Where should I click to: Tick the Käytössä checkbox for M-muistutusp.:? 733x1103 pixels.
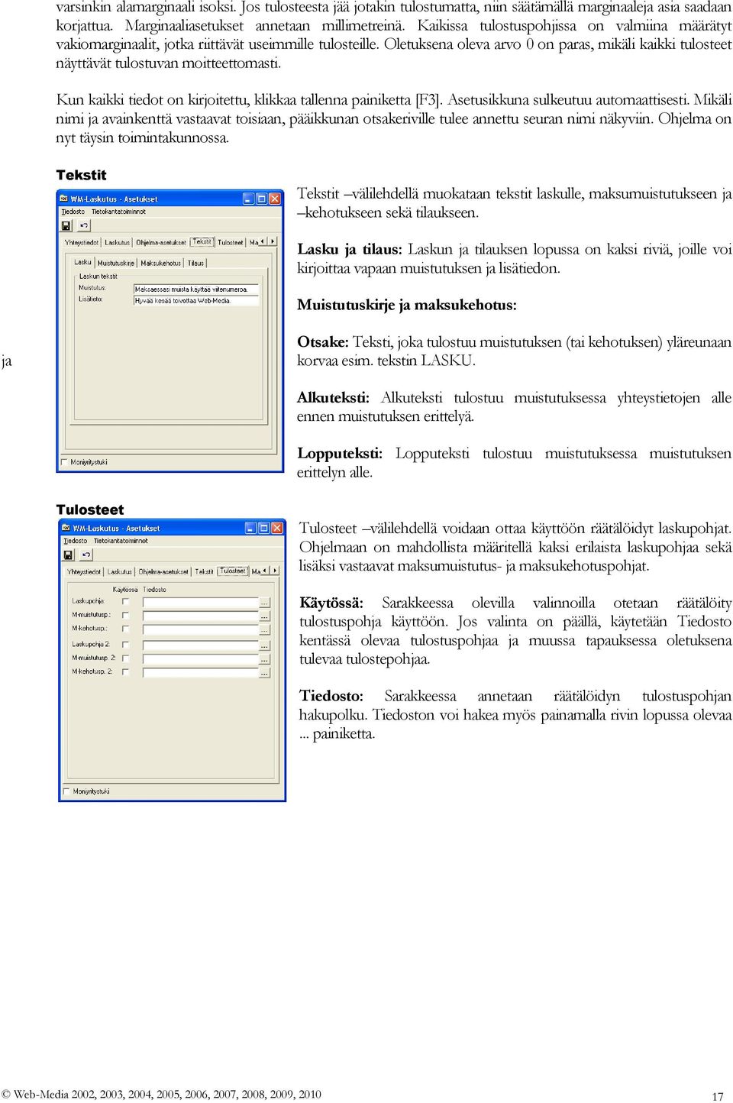coord(126,615)
